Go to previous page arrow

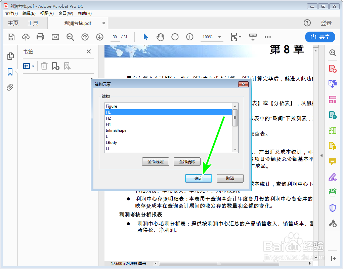point(85,37)
